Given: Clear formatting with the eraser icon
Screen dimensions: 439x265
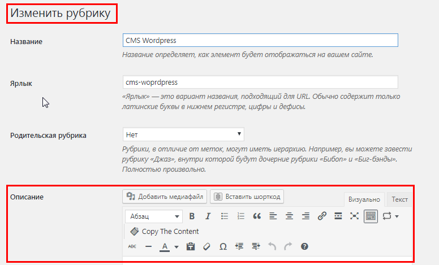Looking at the screenshot, I should [x=206, y=246].
